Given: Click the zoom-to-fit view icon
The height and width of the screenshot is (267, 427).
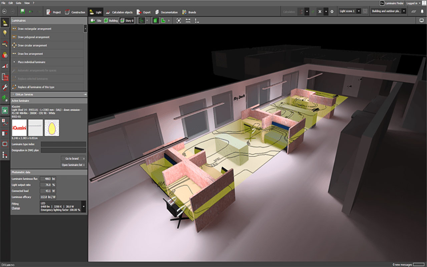Looking at the screenshot, I should coord(179,21).
